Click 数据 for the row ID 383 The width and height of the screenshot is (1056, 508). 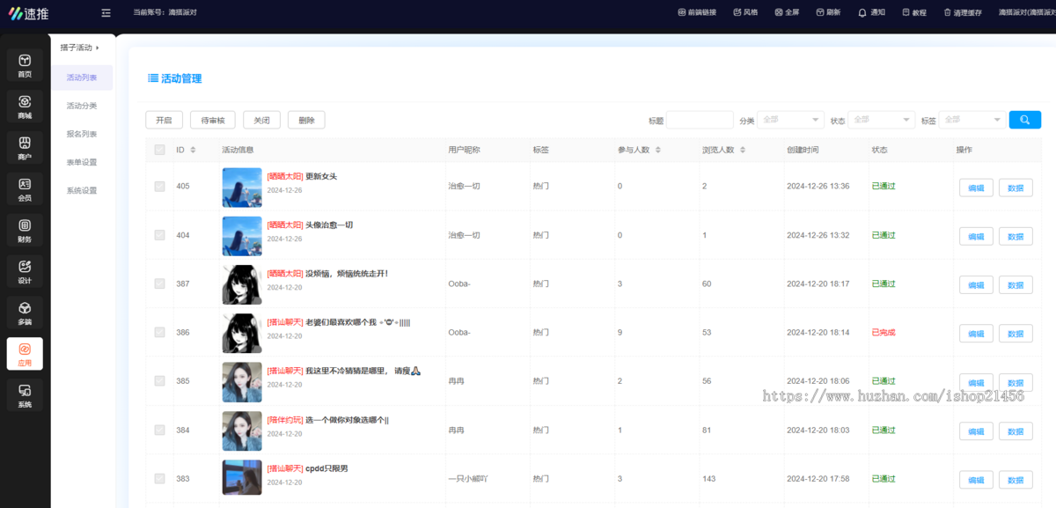point(1016,480)
